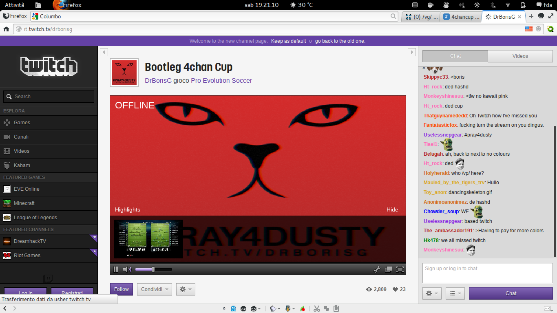This screenshot has width=557, height=313.
Task: Open channel gear settings dropdown below the player
Action: (186, 289)
